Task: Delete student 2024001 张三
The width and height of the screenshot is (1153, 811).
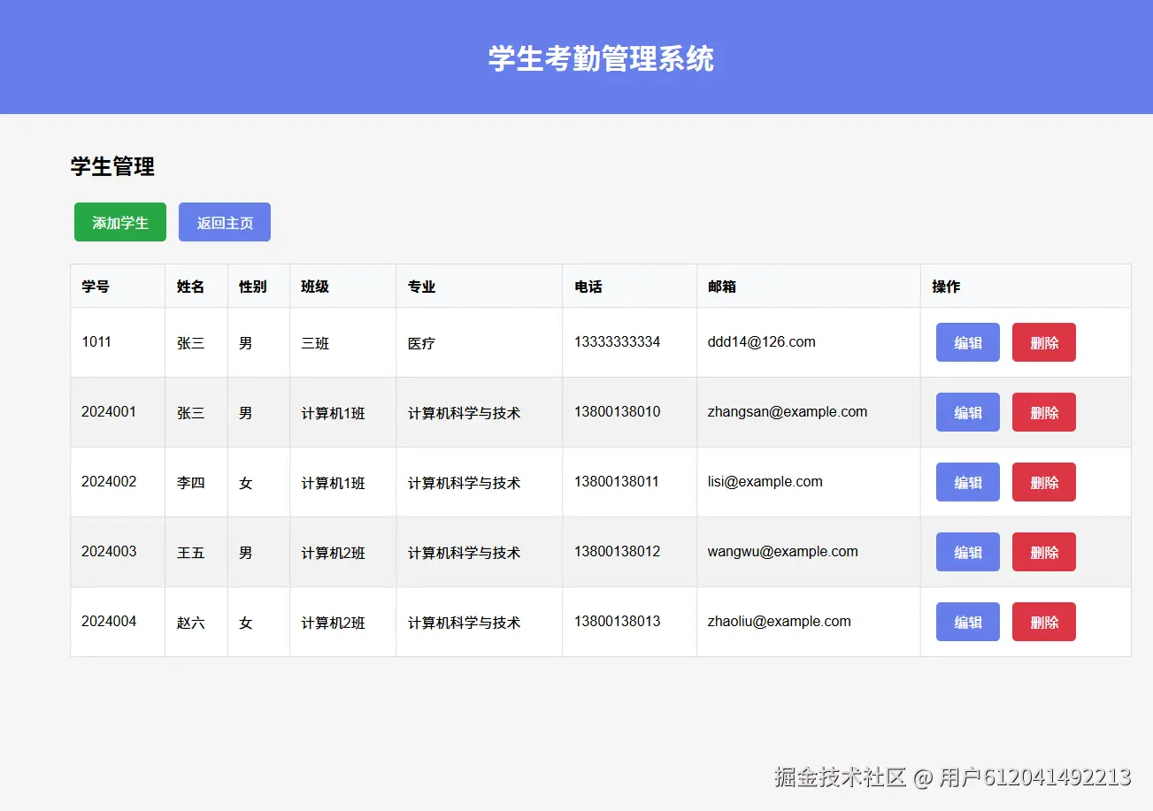Action: (1043, 412)
